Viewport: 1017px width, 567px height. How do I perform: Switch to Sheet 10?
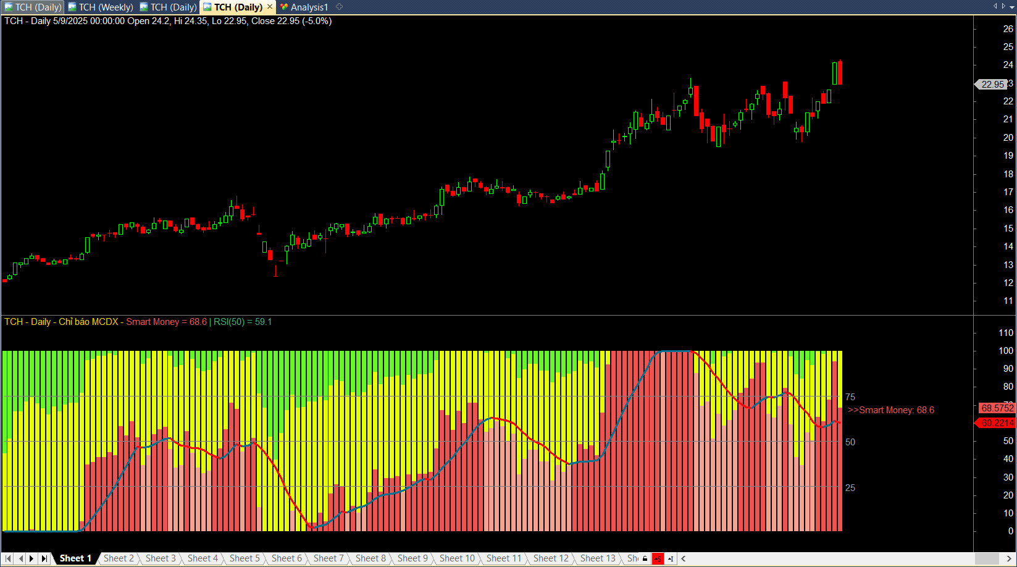pos(457,558)
